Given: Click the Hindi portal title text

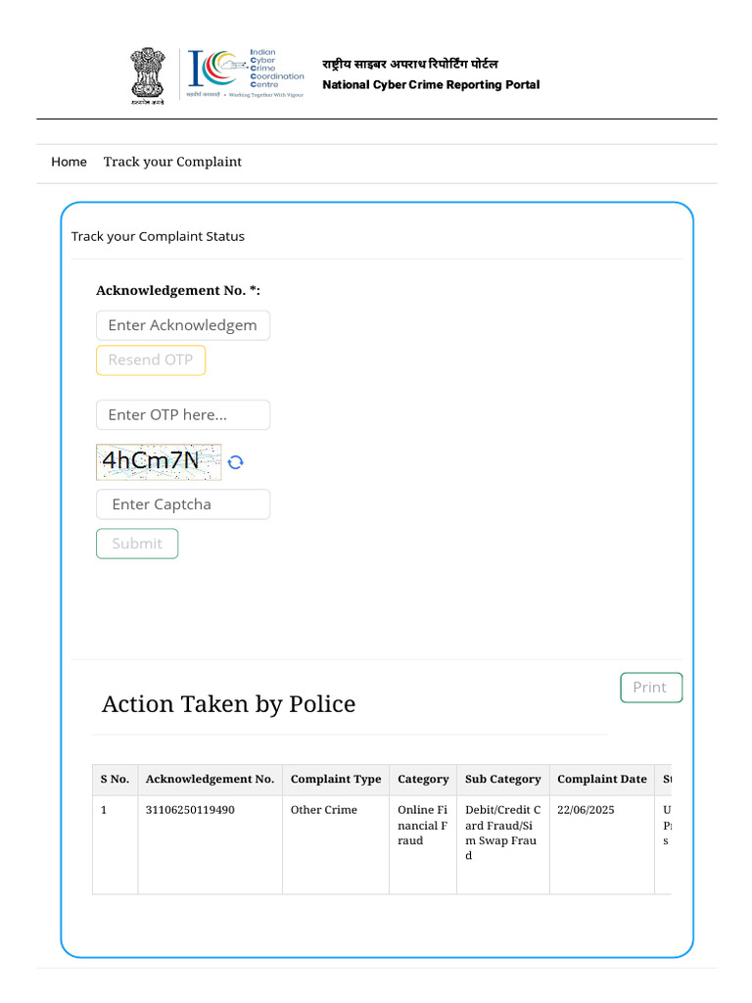Looking at the screenshot, I should [x=410, y=64].
